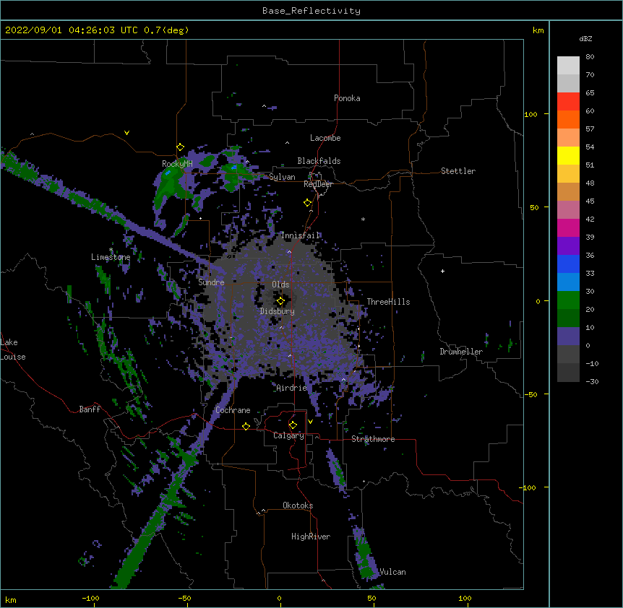Screen dimensions: 623x608
Task: Select the bright green 20-30 dBZ legend band
Action: coord(568,300)
